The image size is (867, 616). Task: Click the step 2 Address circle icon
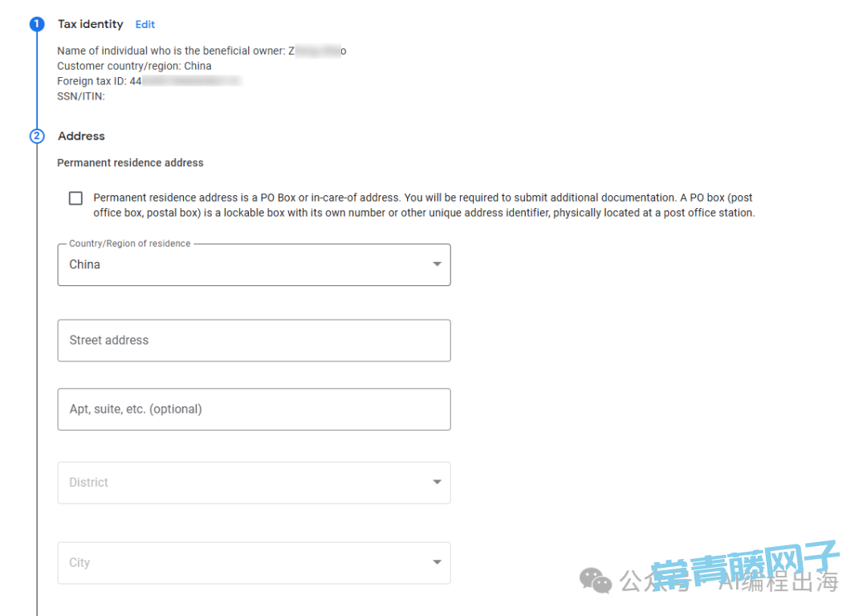[37, 136]
